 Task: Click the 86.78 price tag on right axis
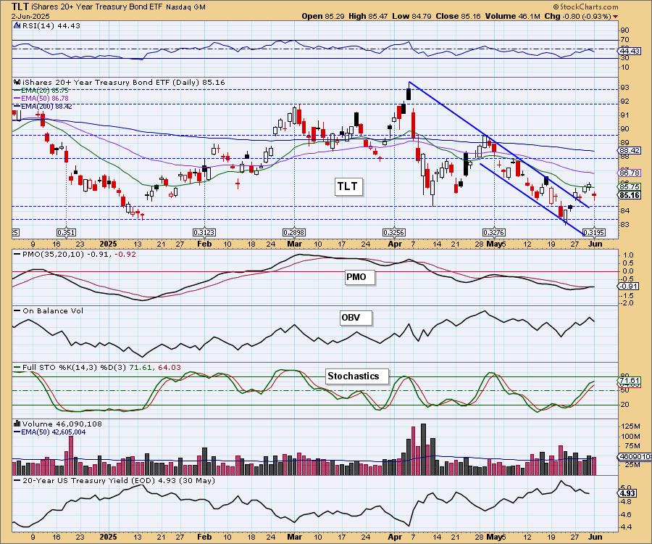pyautogui.click(x=630, y=173)
